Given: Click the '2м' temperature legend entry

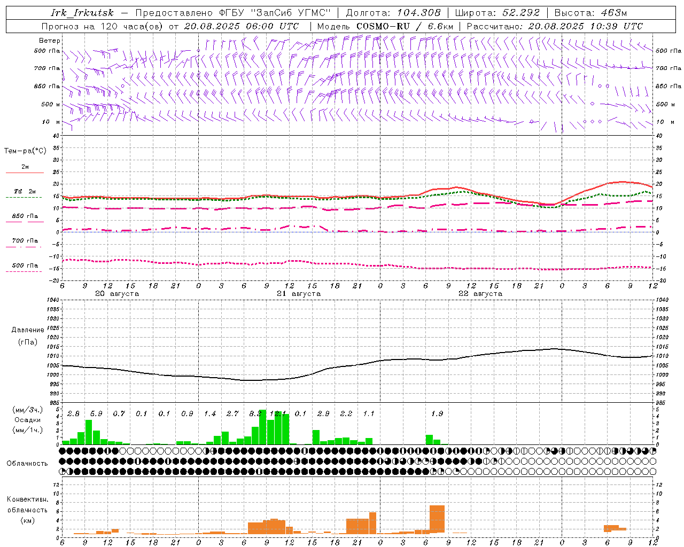Looking at the screenshot, I should [x=25, y=167].
